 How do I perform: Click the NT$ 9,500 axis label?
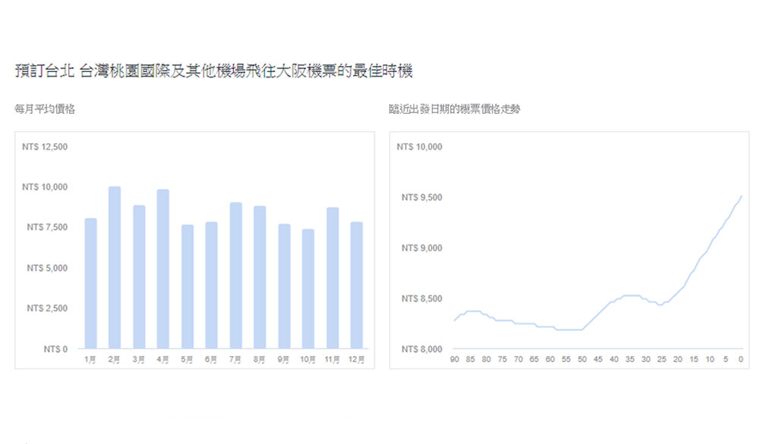pos(421,197)
